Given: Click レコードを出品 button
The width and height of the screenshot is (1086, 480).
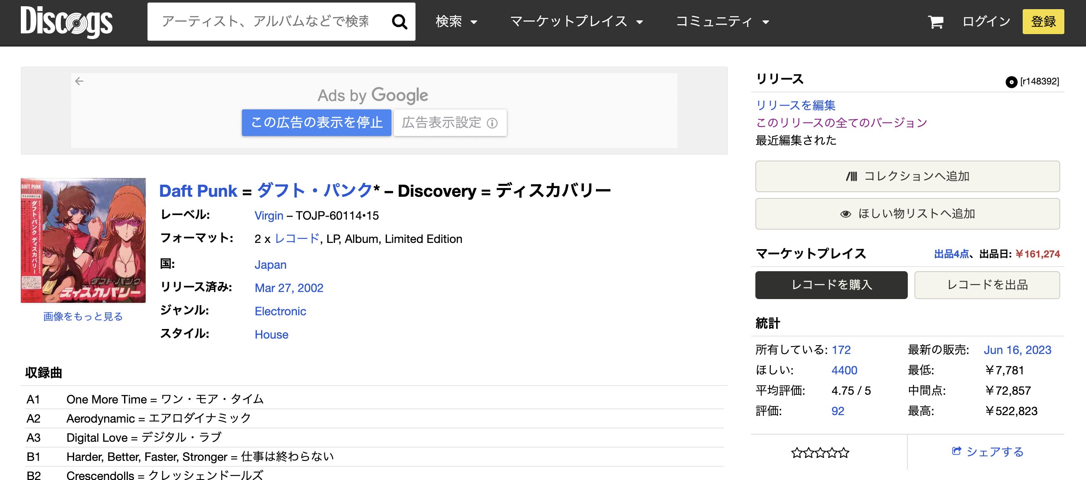Looking at the screenshot, I should (986, 285).
